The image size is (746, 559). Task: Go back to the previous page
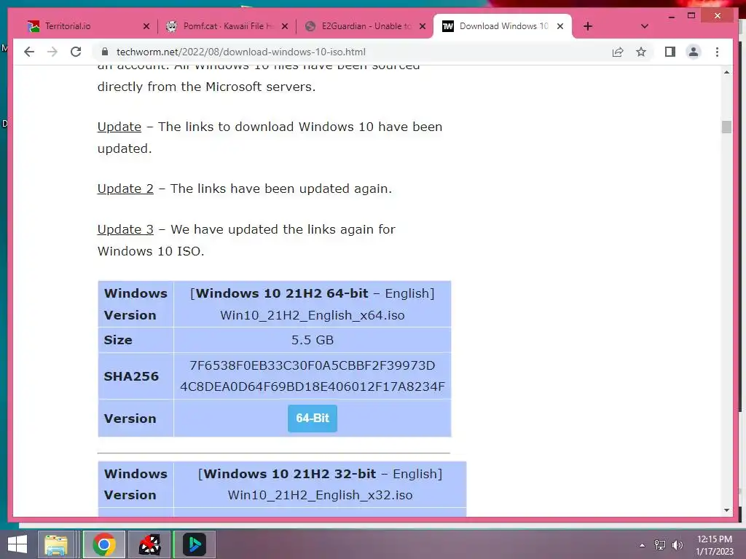pyautogui.click(x=29, y=52)
